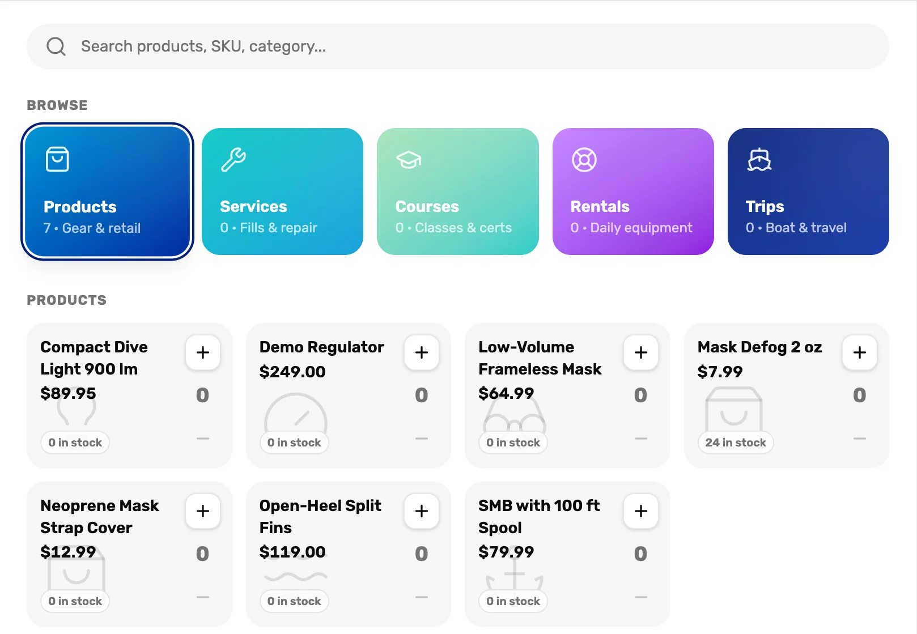
Task: Click the lifebuoy icon on Rentals
Action: (584, 160)
